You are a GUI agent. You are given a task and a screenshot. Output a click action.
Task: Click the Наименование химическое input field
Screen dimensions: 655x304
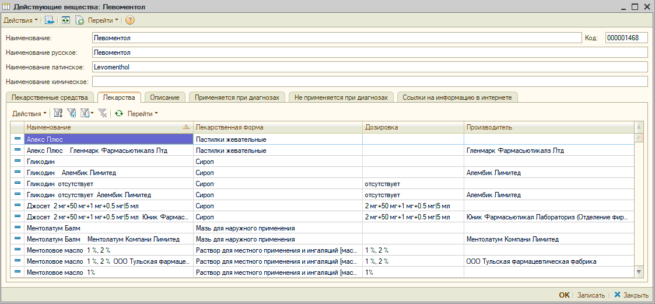point(370,81)
